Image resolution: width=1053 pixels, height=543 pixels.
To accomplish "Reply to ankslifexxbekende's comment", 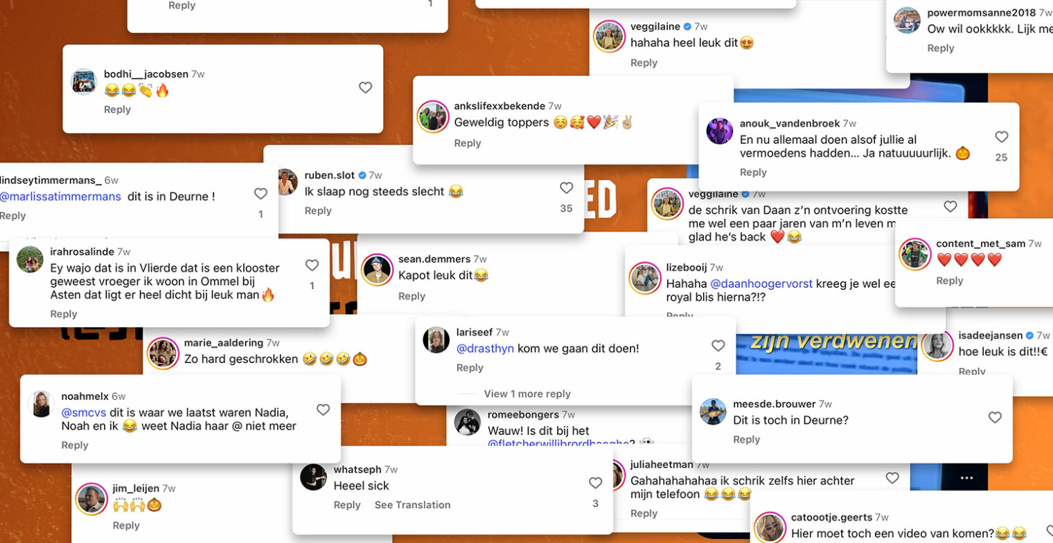I will click(x=467, y=143).
